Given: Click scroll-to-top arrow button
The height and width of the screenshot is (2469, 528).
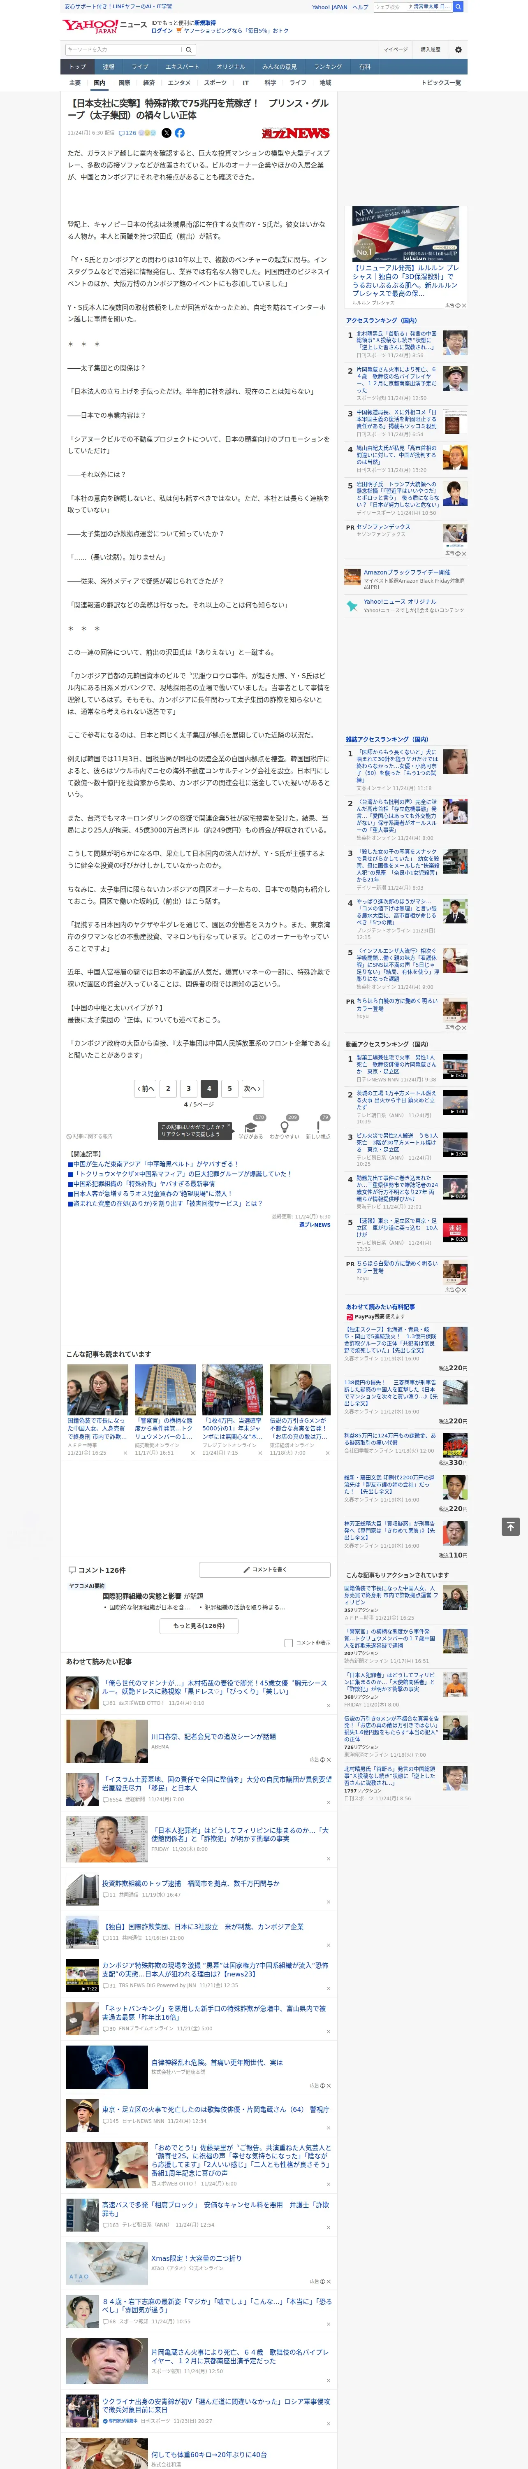Looking at the screenshot, I should pyautogui.click(x=511, y=1527).
